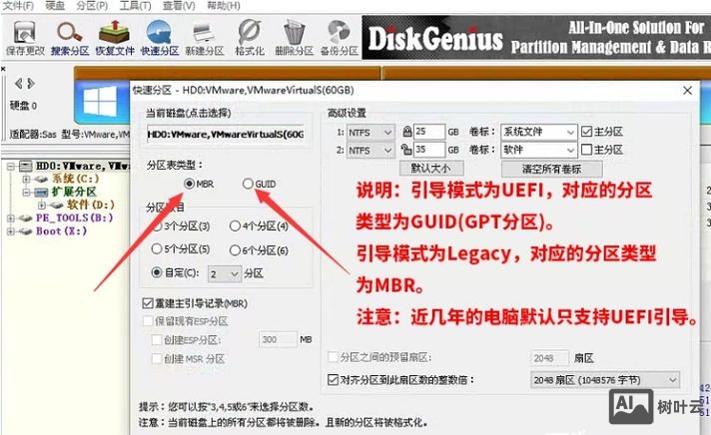The image size is (711, 435).
Task: Close the 快速分区 dialog
Action: [x=687, y=90]
